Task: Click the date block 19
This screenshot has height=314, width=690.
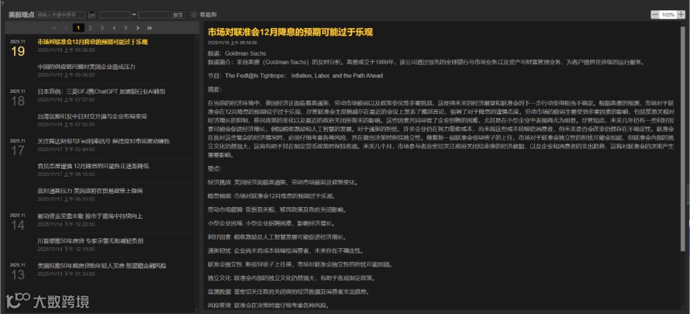Action: [x=18, y=49]
